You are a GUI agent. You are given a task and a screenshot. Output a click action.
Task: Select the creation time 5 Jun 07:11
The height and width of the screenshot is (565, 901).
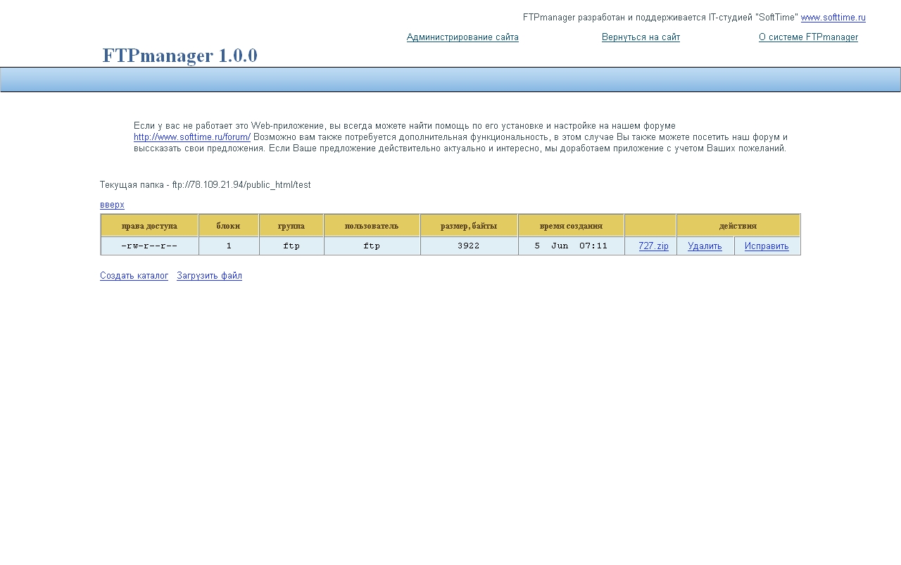pos(571,246)
